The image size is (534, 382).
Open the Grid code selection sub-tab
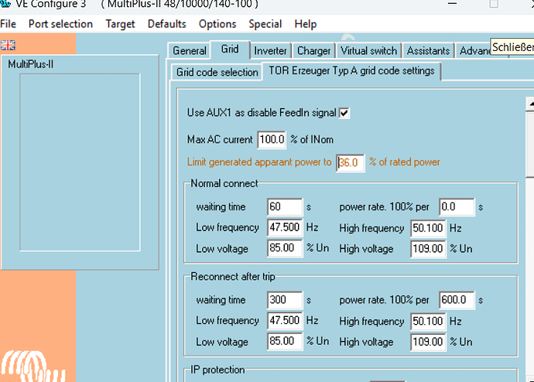(x=217, y=73)
